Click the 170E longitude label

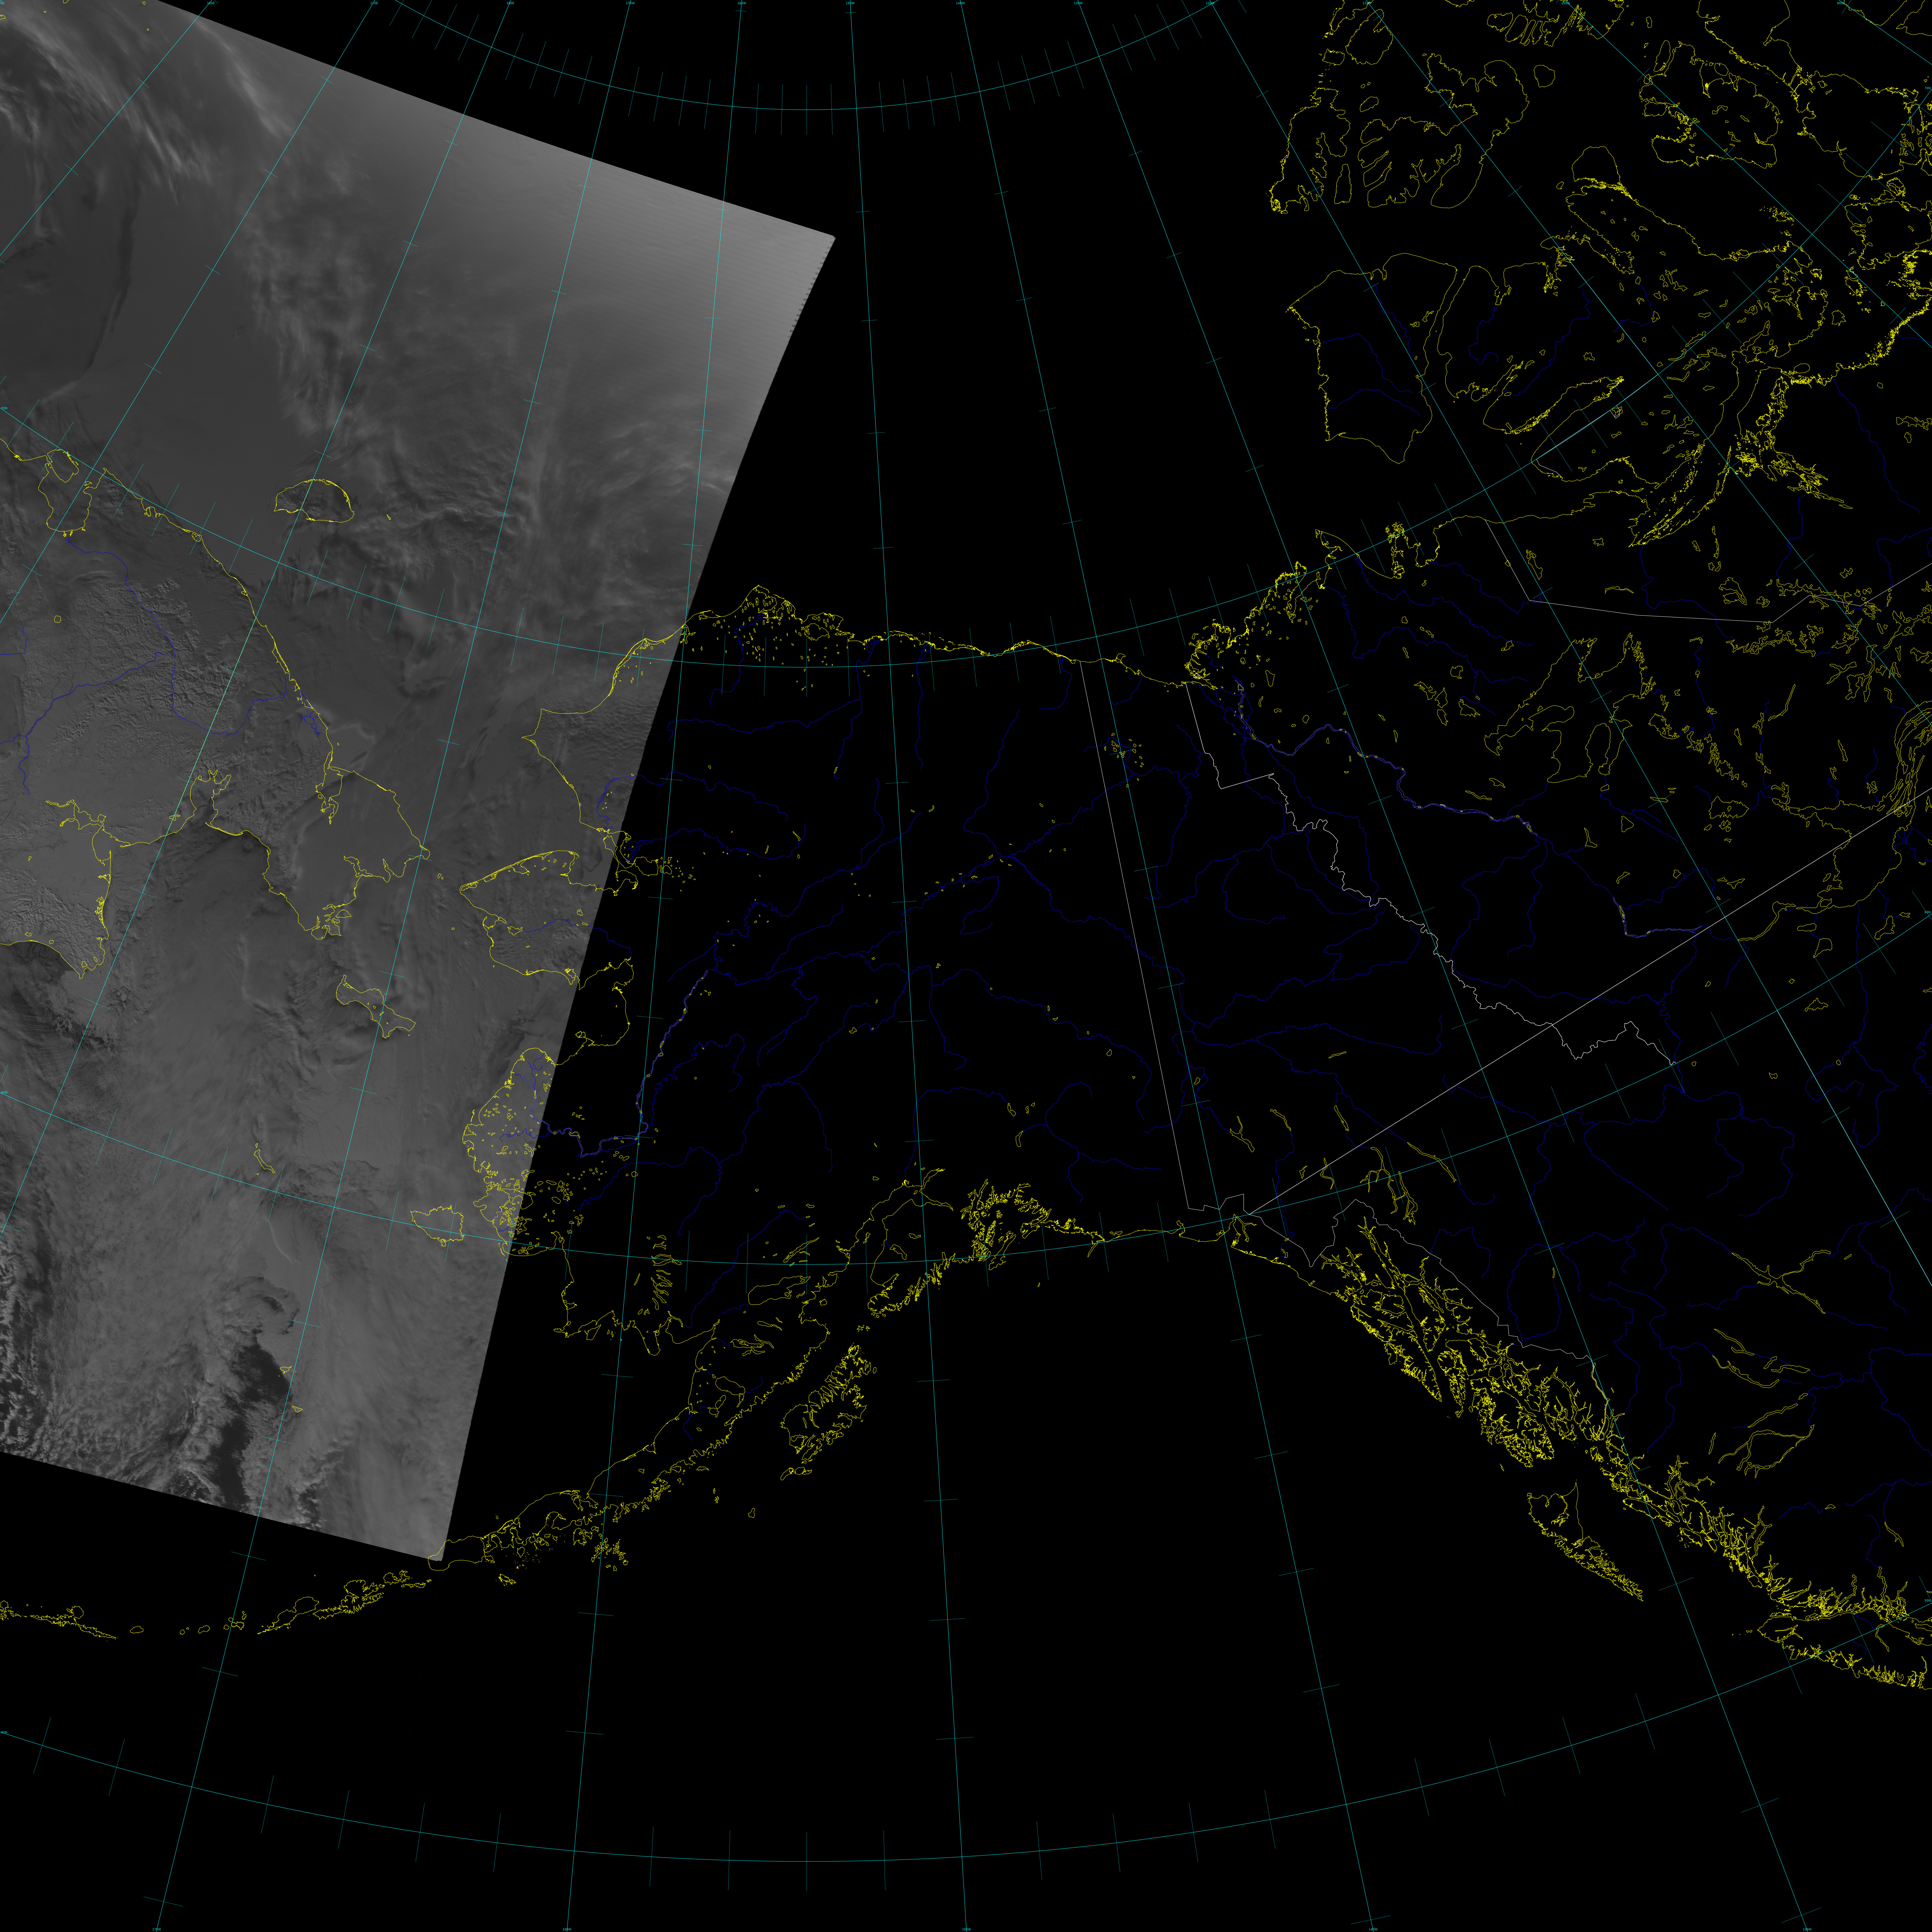pos(374,3)
